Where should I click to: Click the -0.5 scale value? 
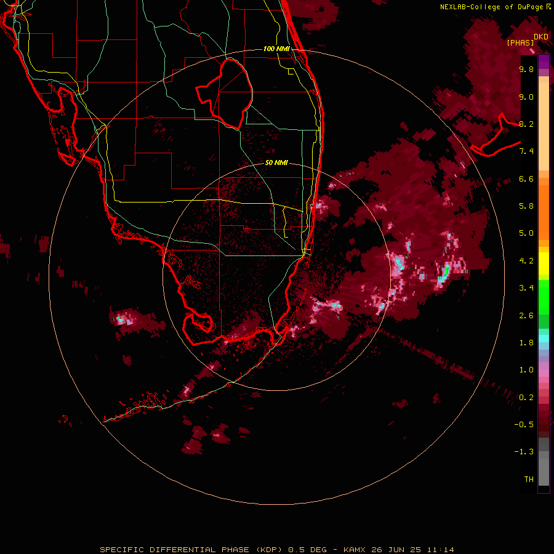(524, 425)
